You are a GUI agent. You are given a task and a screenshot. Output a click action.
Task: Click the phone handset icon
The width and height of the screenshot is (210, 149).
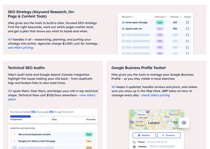pyautogui.click(x=134, y=142)
